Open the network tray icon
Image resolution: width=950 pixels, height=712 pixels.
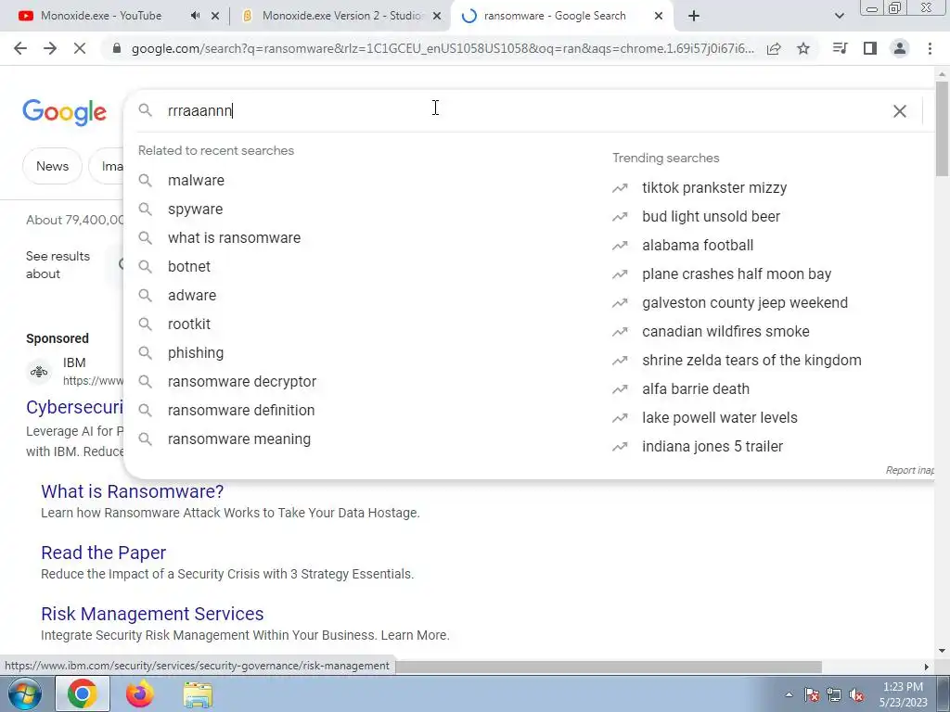coord(834,695)
